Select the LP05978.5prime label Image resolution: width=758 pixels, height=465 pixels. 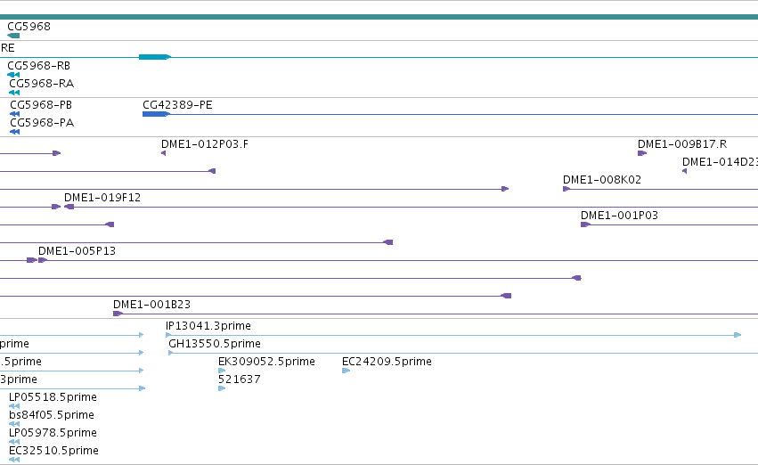click(x=53, y=433)
